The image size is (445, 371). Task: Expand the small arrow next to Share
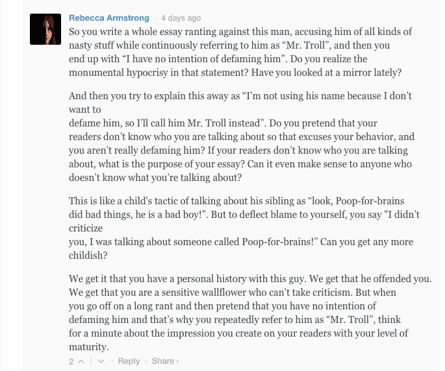pyautogui.click(x=177, y=361)
